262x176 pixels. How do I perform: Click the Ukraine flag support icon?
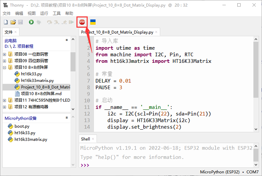tap(92, 22)
